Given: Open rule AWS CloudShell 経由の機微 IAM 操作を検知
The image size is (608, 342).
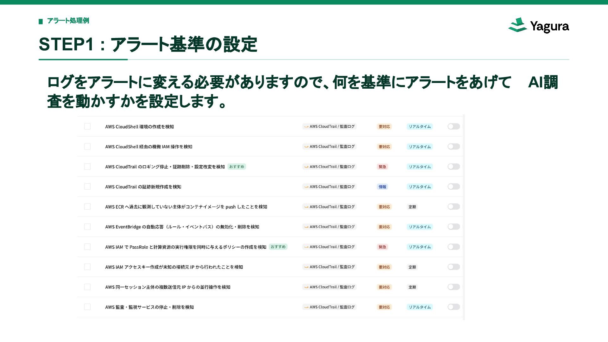Looking at the screenshot, I should [x=149, y=147].
